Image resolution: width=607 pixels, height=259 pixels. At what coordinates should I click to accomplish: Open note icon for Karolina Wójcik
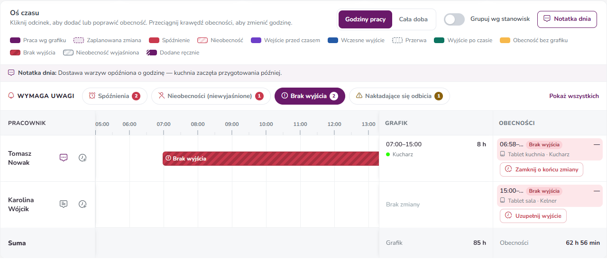click(x=64, y=204)
